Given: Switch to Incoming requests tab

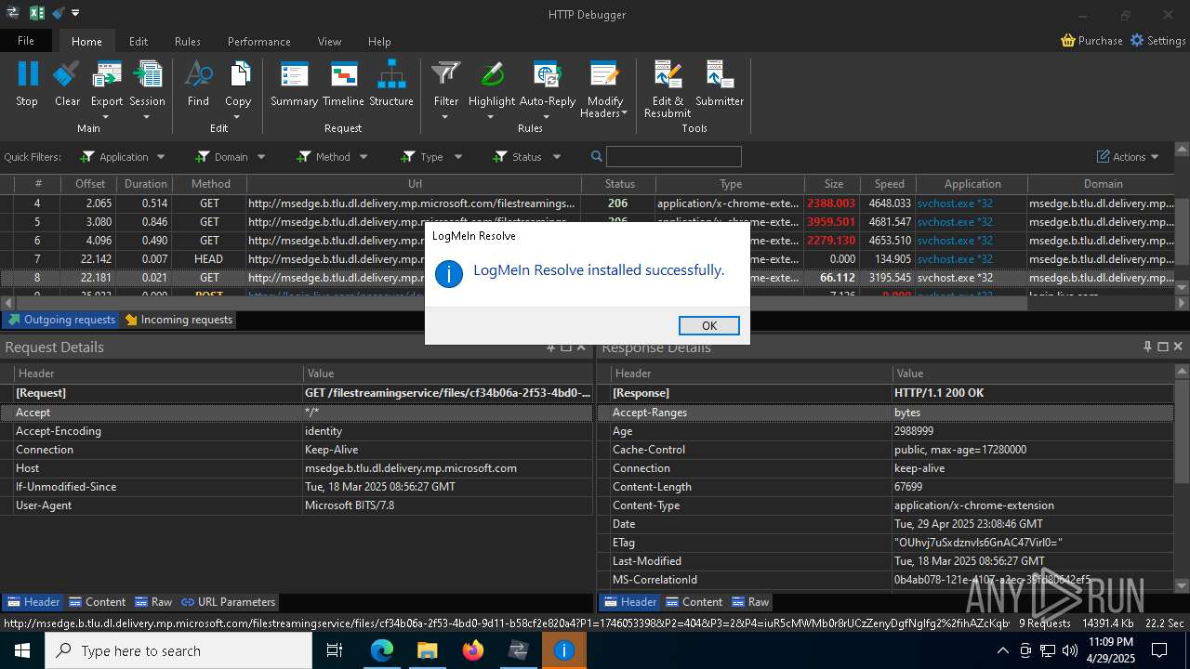Looking at the screenshot, I should tap(178, 320).
